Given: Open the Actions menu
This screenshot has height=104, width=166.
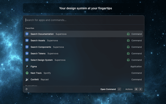Looking at the screenshot, I should point(129,89).
